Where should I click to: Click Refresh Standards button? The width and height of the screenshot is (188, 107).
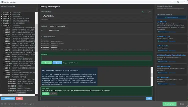[171, 17]
